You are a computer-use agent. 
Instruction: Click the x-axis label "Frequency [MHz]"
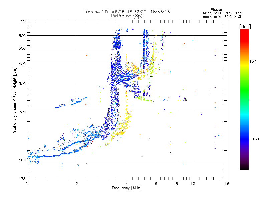pos(126,188)
